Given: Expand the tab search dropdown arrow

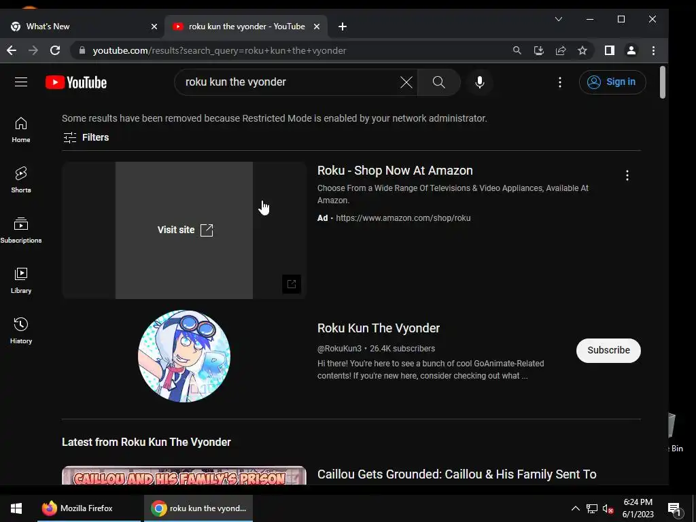Looking at the screenshot, I should 559,19.
